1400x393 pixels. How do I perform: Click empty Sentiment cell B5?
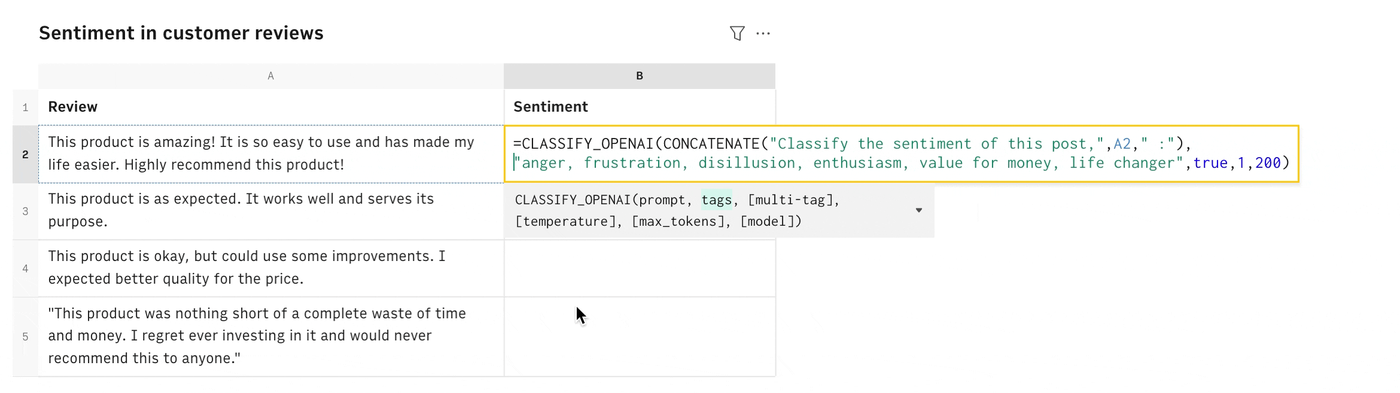(x=640, y=336)
